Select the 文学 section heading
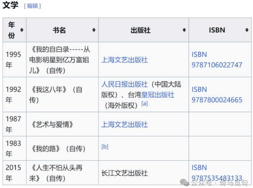This screenshot has width=253, height=188. pos(10,5)
